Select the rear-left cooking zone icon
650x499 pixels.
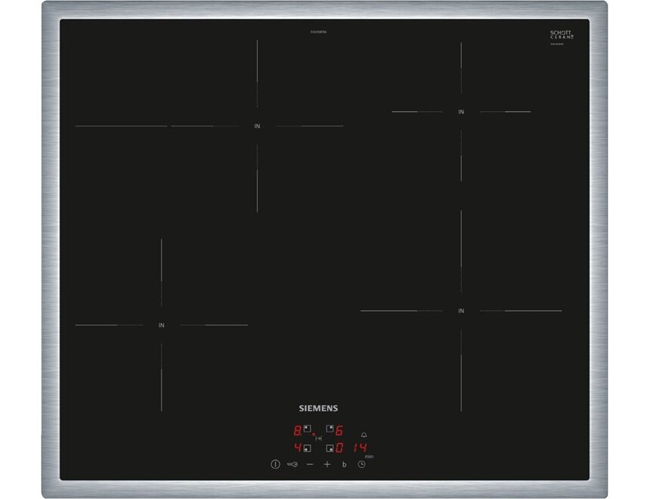click(308, 429)
